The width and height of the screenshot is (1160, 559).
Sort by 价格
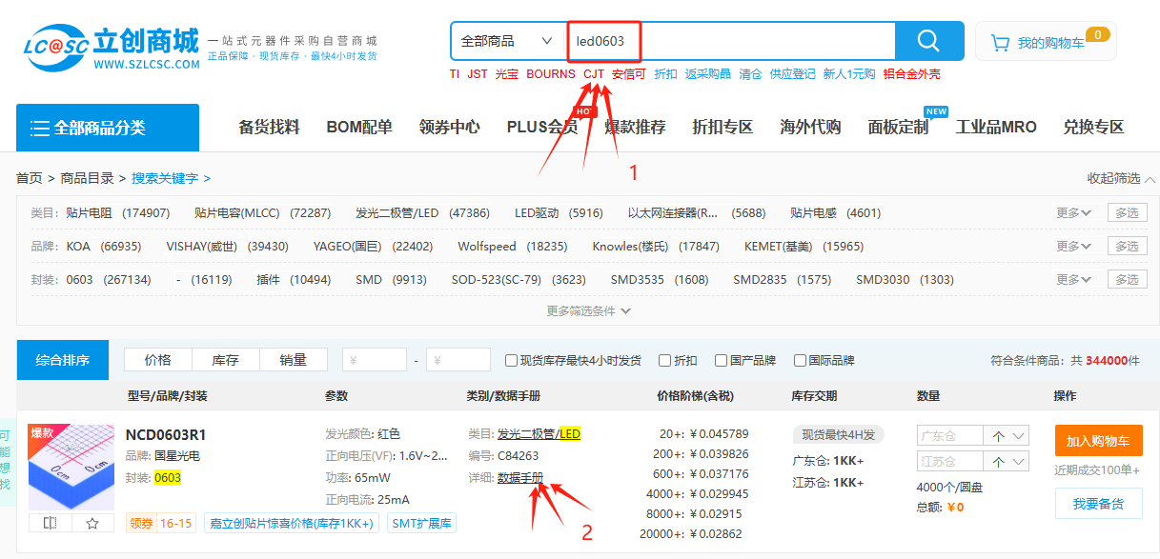158,360
